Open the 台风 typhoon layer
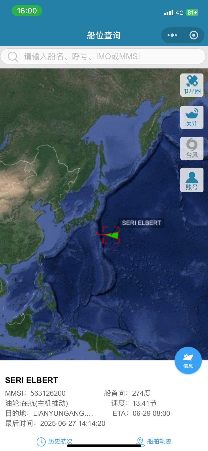208x451 pixels. [192, 148]
